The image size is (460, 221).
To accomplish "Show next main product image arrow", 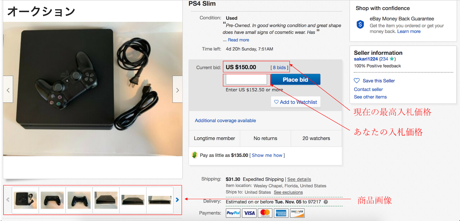I will 177,89.
